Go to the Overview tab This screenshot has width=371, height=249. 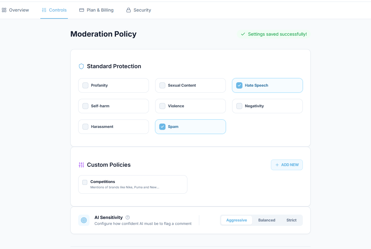(15, 10)
